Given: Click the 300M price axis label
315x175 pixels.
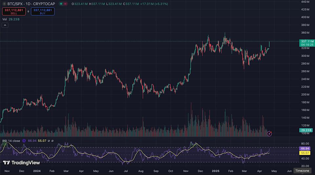Looking at the screenshot, I should [x=305, y=56].
